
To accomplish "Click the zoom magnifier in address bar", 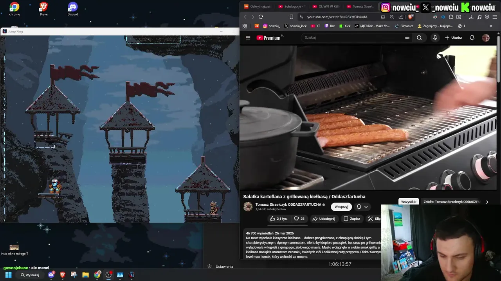I will tap(392, 17).
